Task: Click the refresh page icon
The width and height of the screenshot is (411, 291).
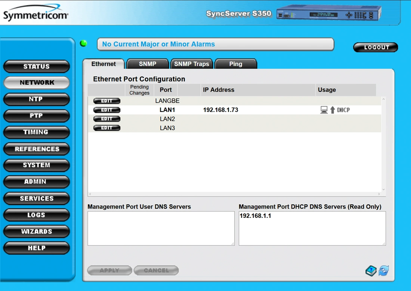Action: coord(383,270)
